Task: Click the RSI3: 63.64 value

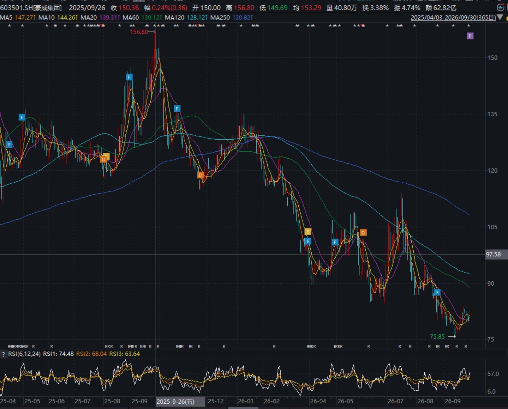Action: tap(125, 354)
